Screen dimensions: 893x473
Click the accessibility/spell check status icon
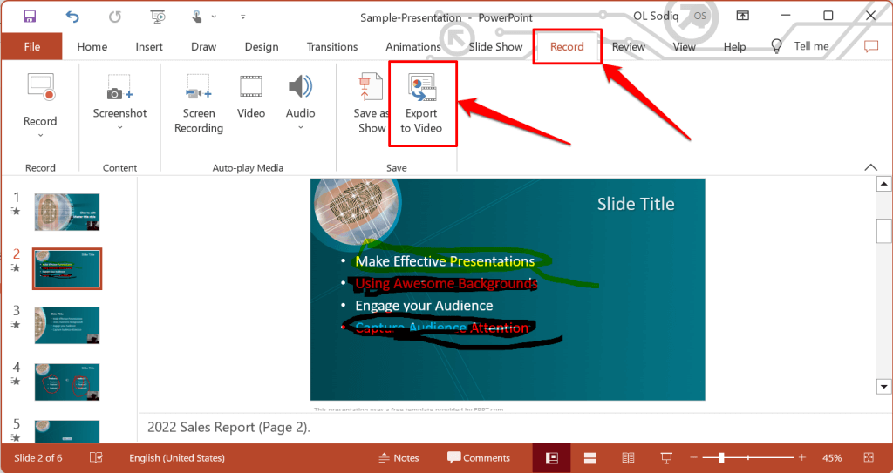tap(96, 457)
